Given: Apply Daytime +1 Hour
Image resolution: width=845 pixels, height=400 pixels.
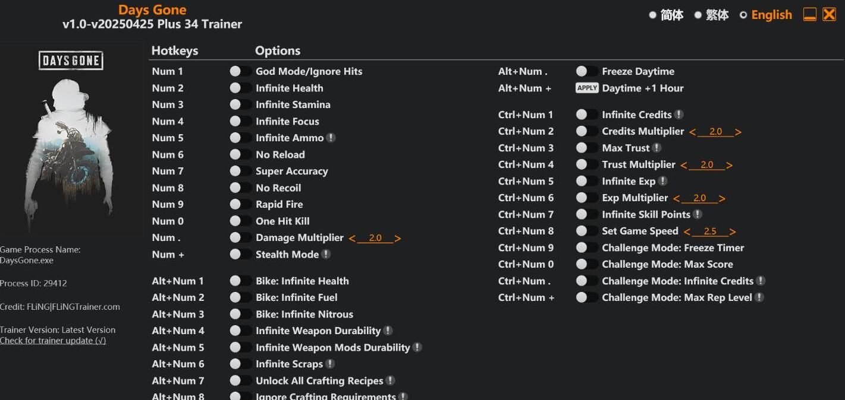Looking at the screenshot, I should (587, 88).
